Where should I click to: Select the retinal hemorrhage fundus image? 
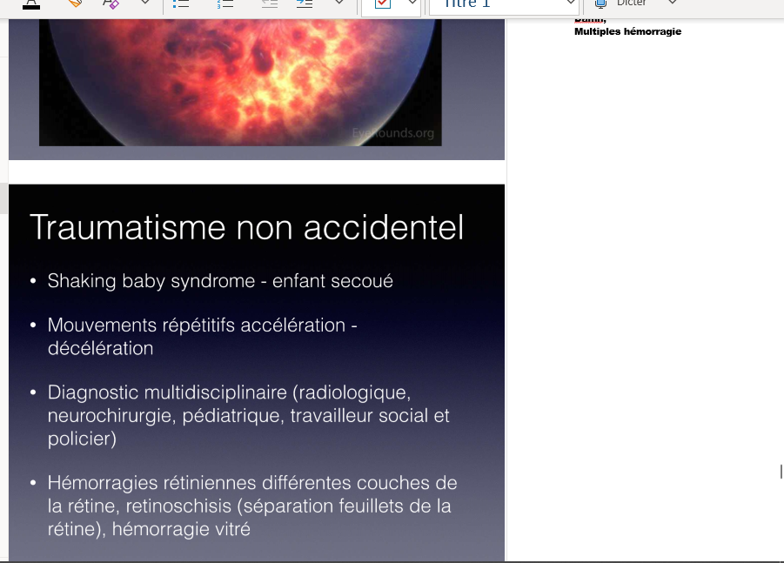pos(240,83)
